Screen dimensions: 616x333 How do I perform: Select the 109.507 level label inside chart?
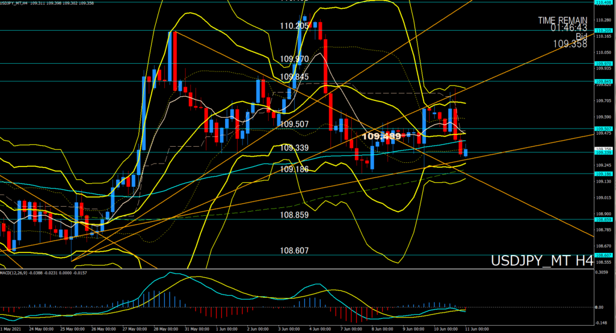(294, 124)
